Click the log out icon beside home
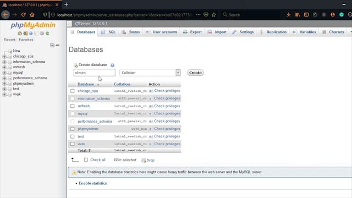The image size is (352, 198). [x=25, y=34]
